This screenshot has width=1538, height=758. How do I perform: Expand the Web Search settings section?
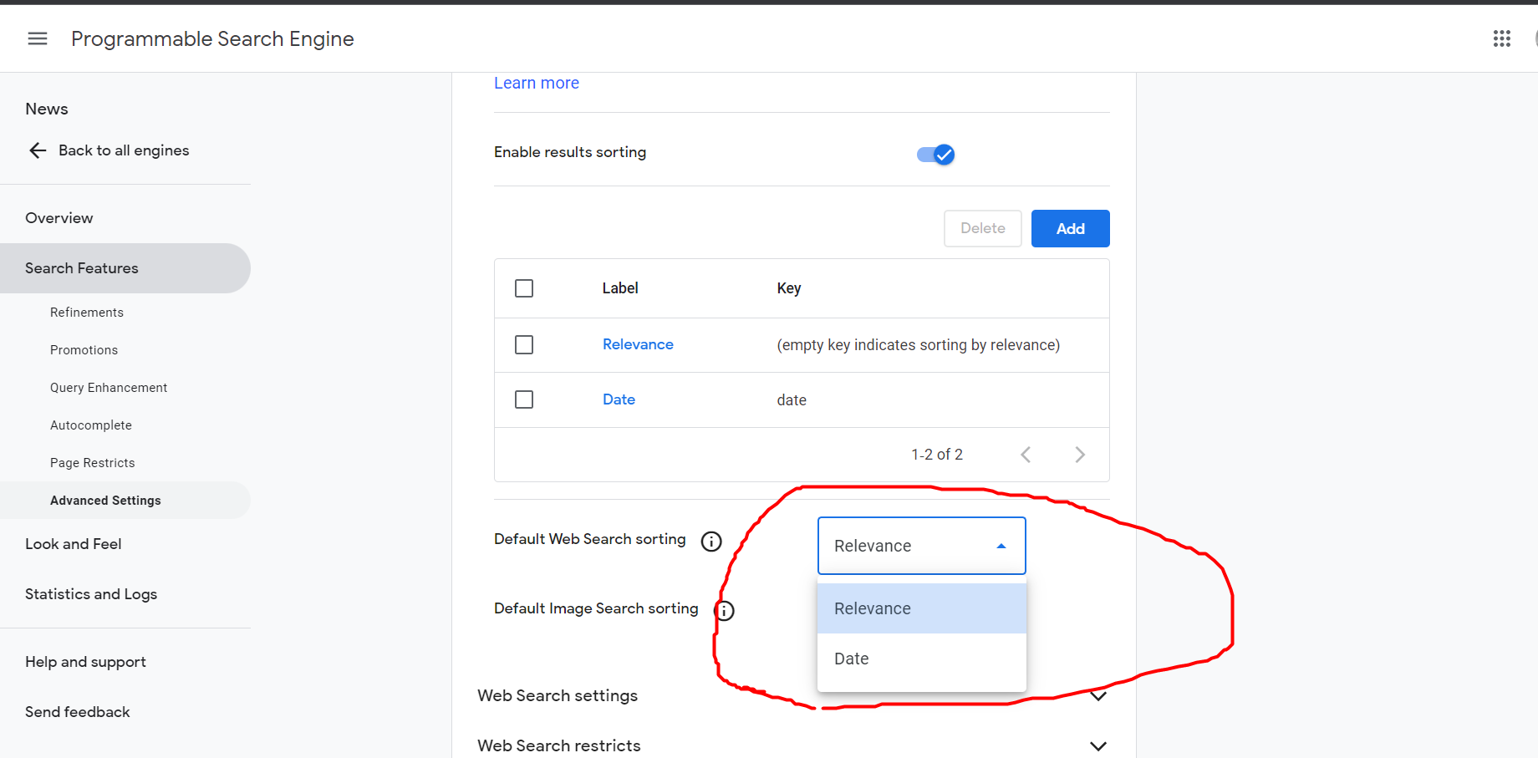pos(1098,695)
